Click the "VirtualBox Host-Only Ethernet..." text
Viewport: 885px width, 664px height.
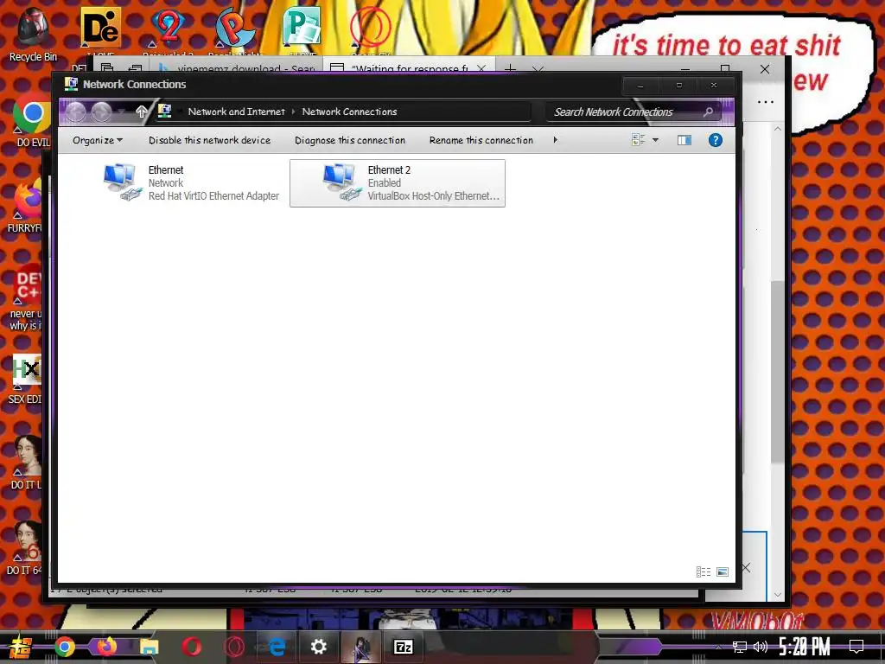[434, 196]
